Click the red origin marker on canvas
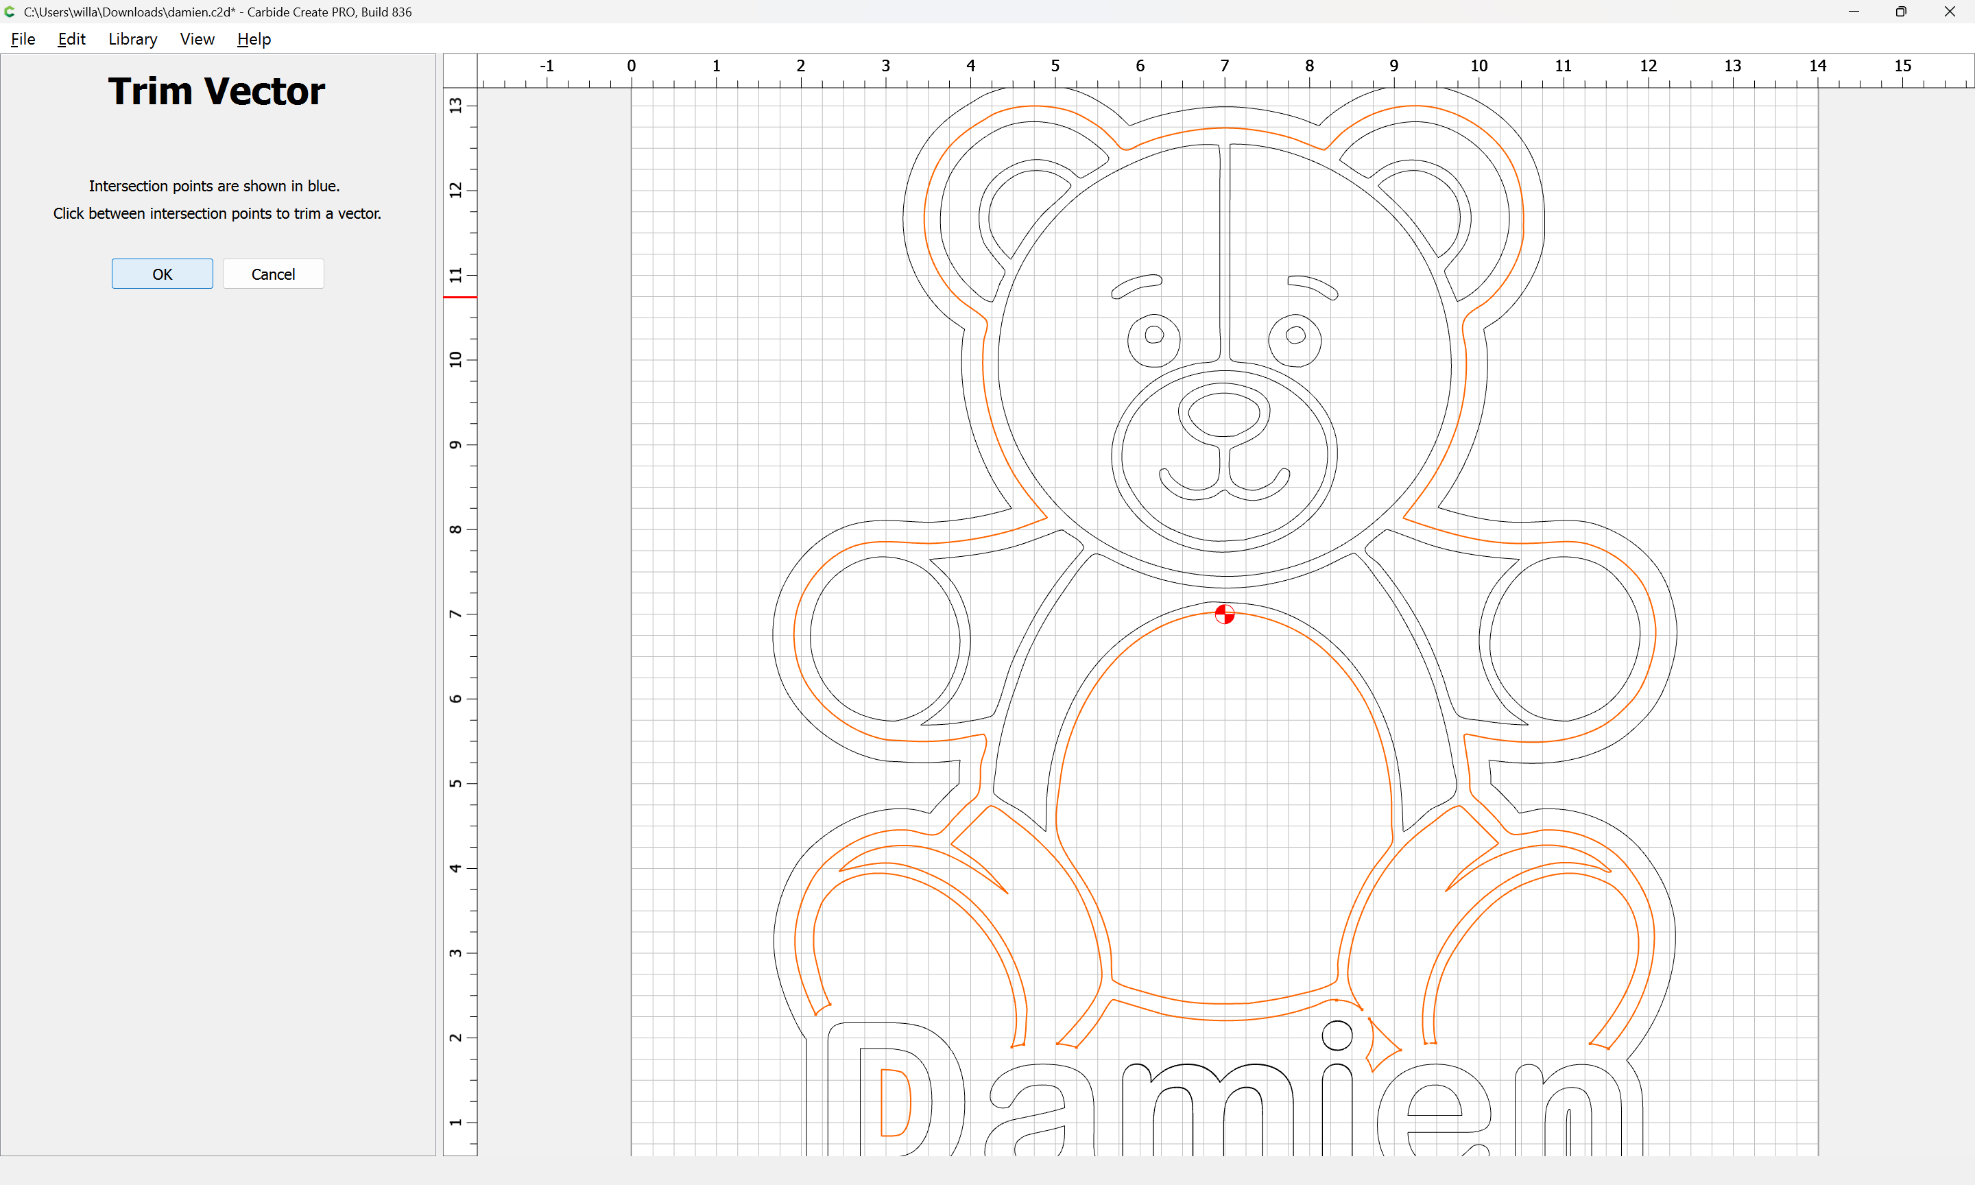Image resolution: width=1975 pixels, height=1185 pixels. pyautogui.click(x=1224, y=614)
